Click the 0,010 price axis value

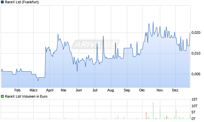196,54
